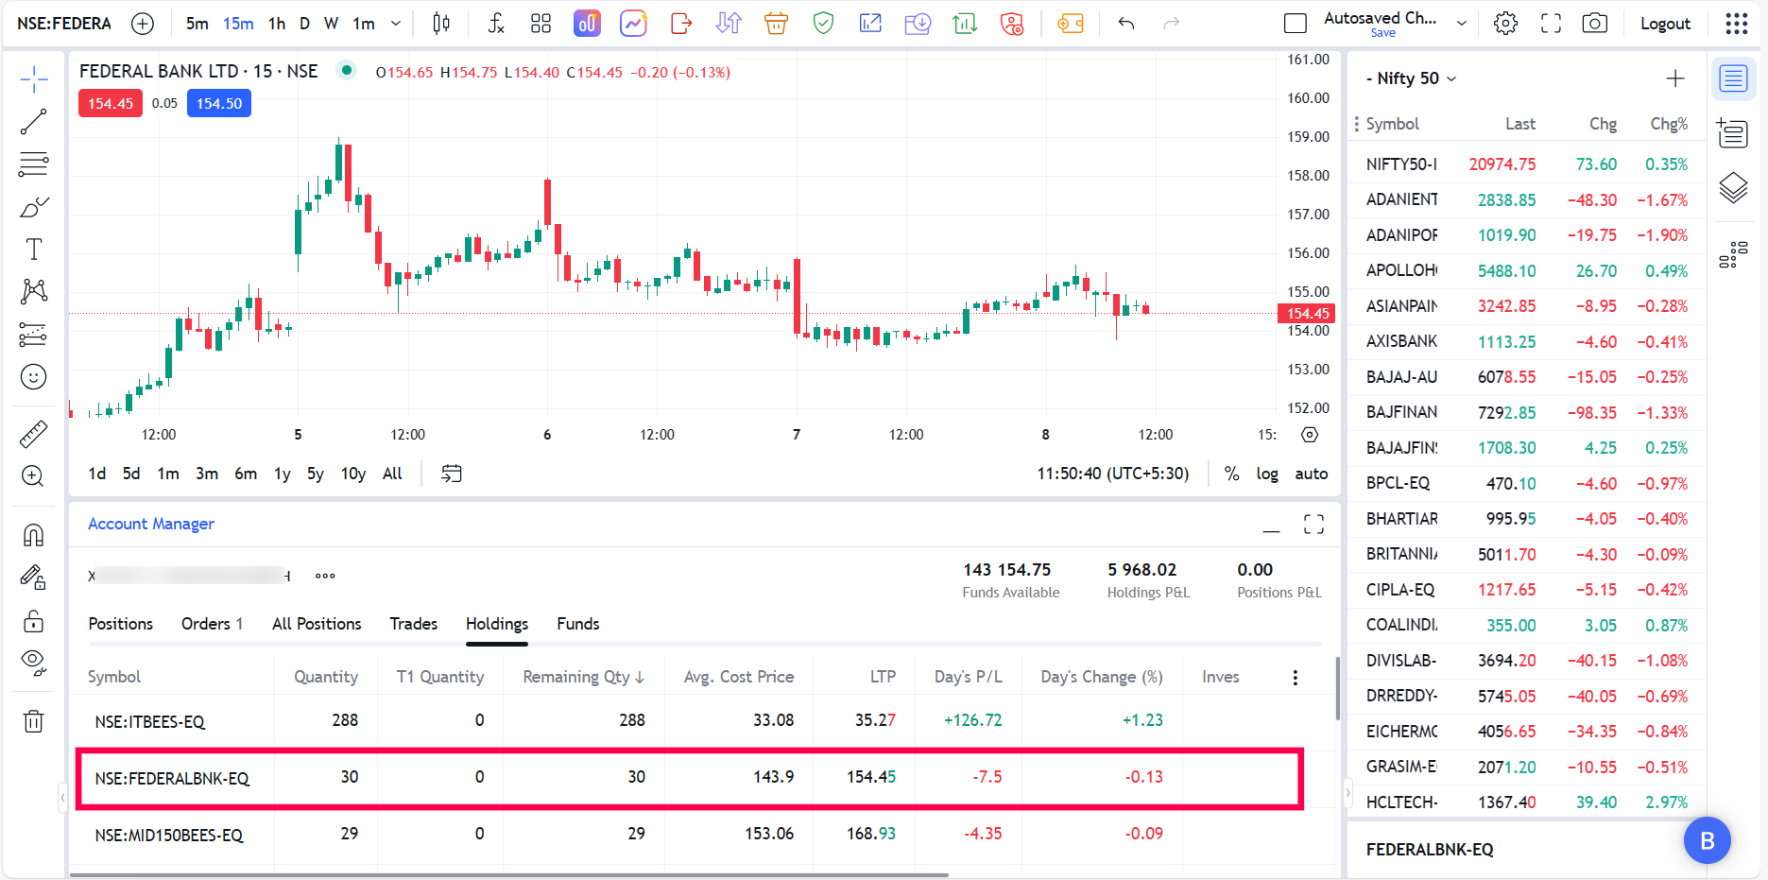Screen dimensions: 1768x880
Task: Select the 1h timeframe
Action: click(x=277, y=24)
